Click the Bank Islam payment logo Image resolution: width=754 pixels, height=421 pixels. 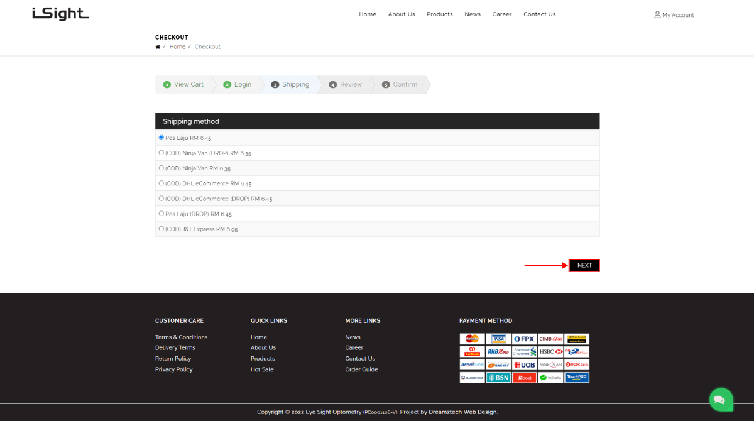tap(550, 364)
